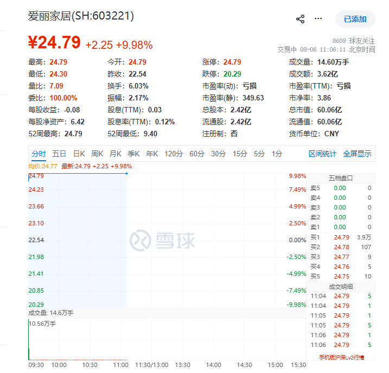Click the 成交额 value 3.62亿
This screenshot has height=373, width=389.
[328, 74]
